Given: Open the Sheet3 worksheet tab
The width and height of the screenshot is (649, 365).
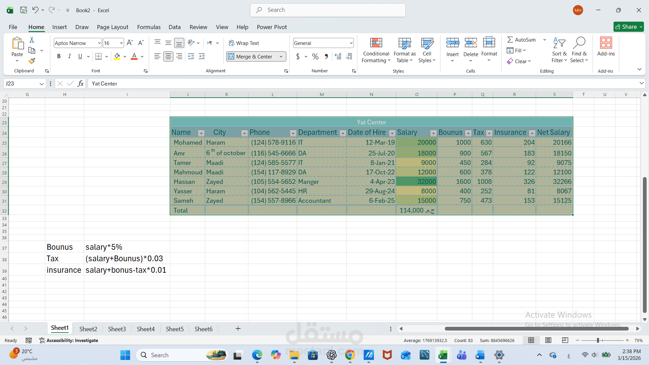Looking at the screenshot, I should click(x=117, y=328).
